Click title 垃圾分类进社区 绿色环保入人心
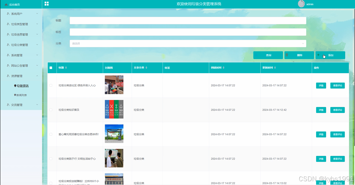355x185 pixels. (77, 86)
